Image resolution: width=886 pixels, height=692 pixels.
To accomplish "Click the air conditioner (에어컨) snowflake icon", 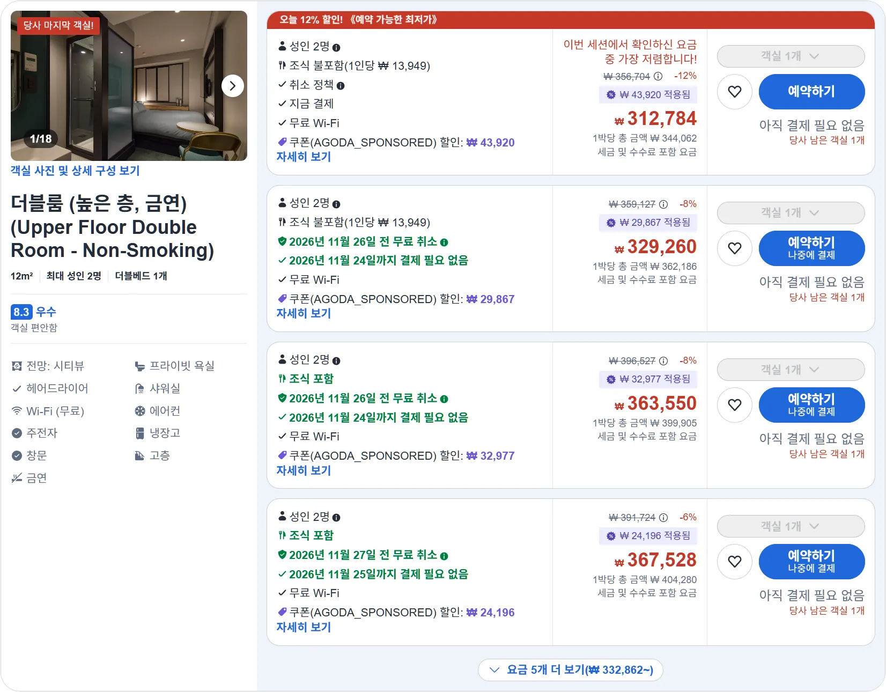I will [x=139, y=411].
